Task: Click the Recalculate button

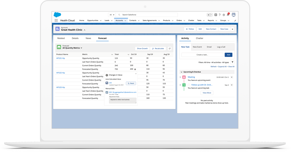Action: 158,49
